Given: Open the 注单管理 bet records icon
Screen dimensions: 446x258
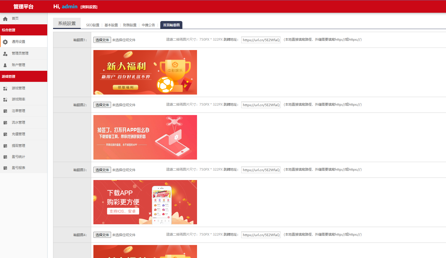Looking at the screenshot, I should pos(5,111).
